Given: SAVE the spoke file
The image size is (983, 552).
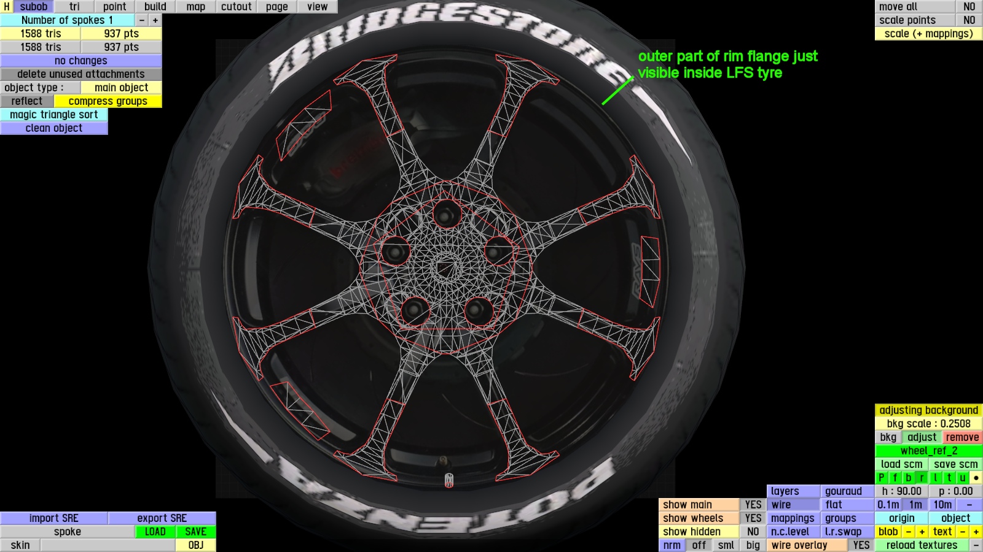Looking at the screenshot, I should point(196,532).
